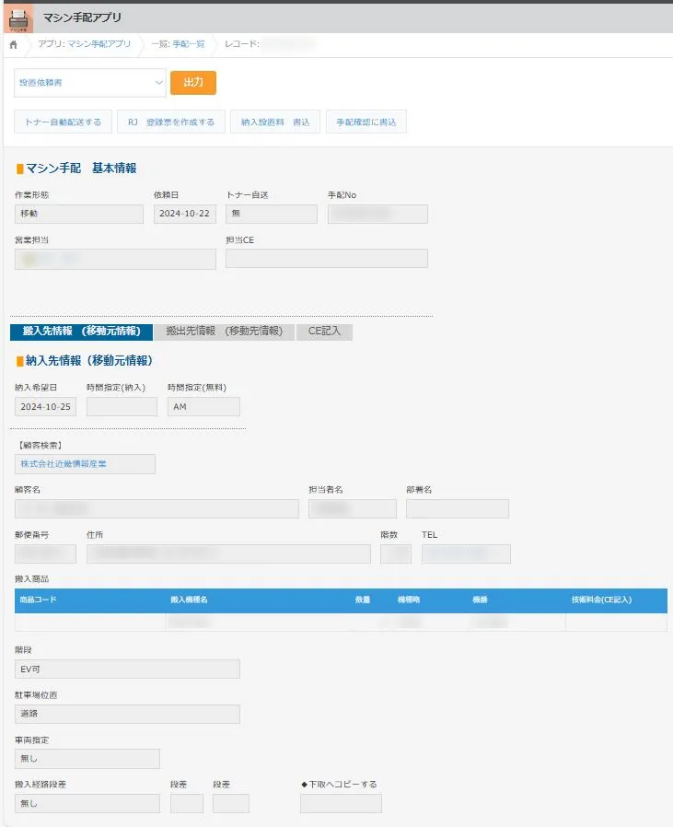Click the 駐車場位置 field showing 道路
This screenshot has width=673, height=827.
tap(127, 714)
